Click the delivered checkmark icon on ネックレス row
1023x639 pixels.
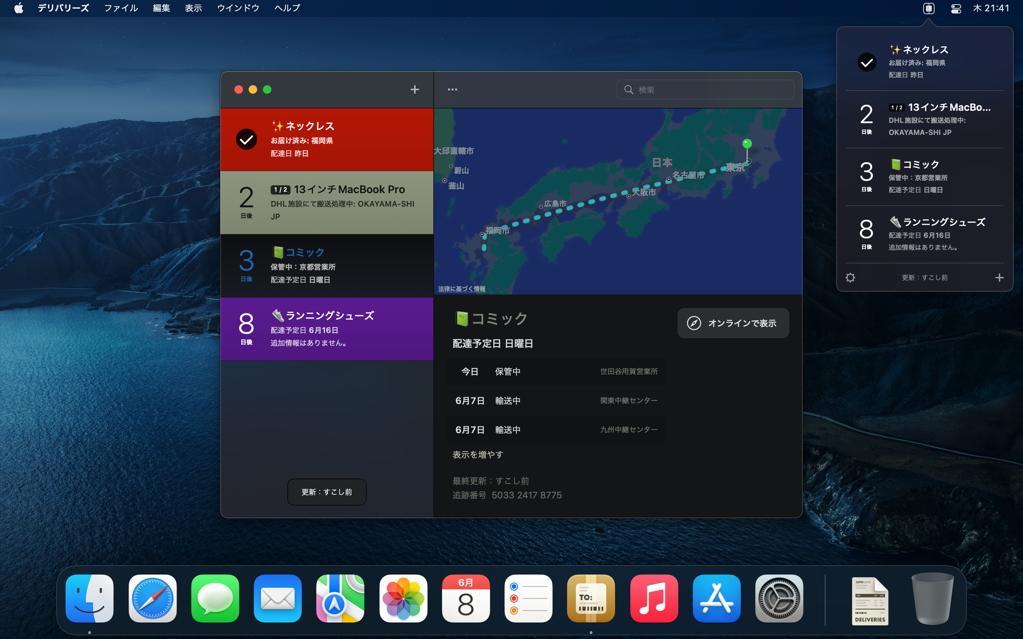click(247, 140)
